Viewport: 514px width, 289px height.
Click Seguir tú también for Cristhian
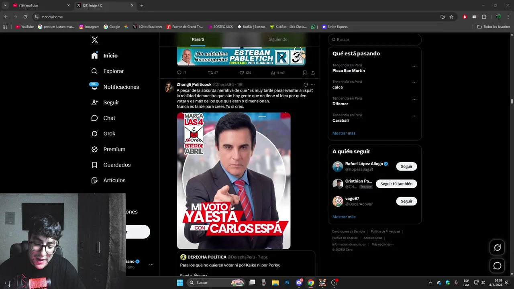pyautogui.click(x=396, y=184)
